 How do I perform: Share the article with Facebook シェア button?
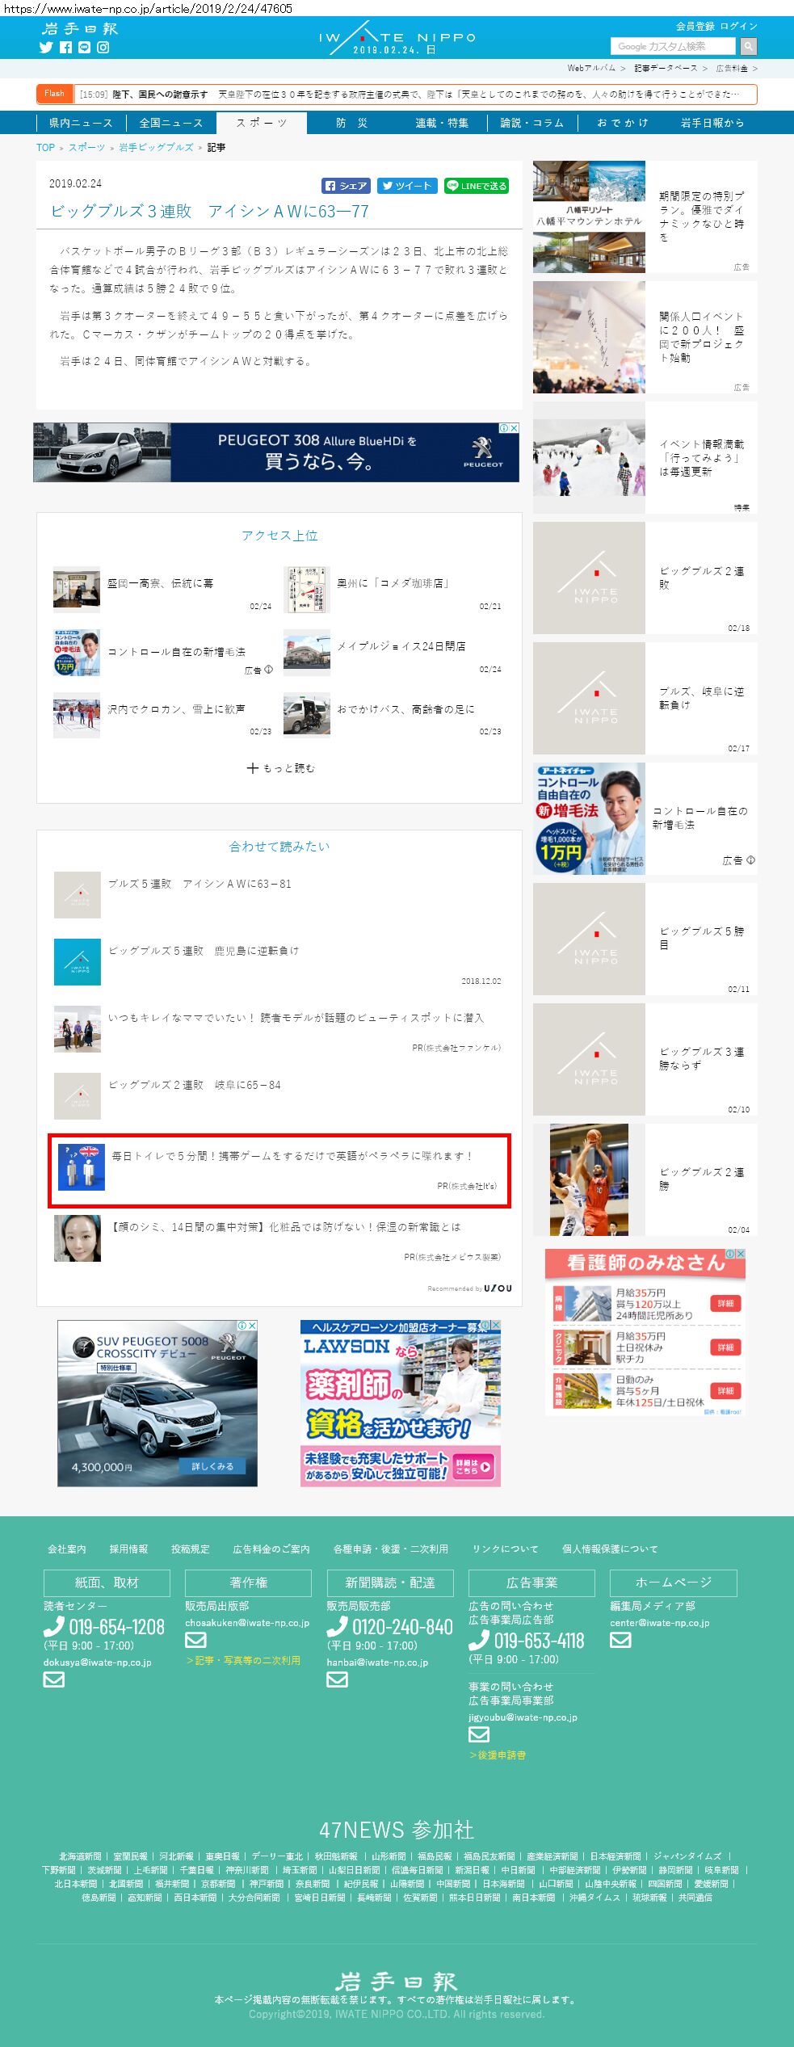pyautogui.click(x=346, y=186)
